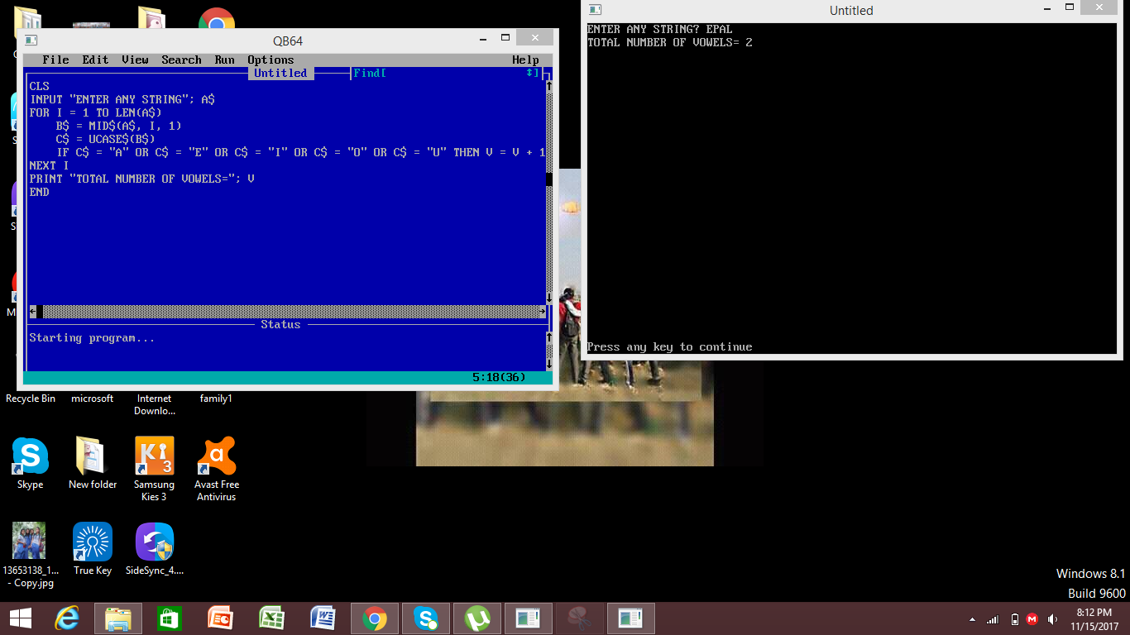Screen dimensions: 1130x635
Task: Open SideSync from the desktop
Action: tap(154, 539)
